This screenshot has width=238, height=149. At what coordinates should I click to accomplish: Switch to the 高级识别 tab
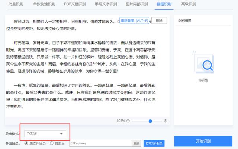click(x=189, y=4)
